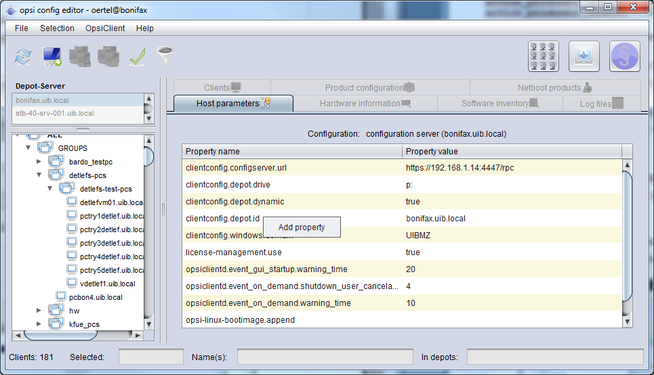Click the Property value column header

tap(512, 151)
